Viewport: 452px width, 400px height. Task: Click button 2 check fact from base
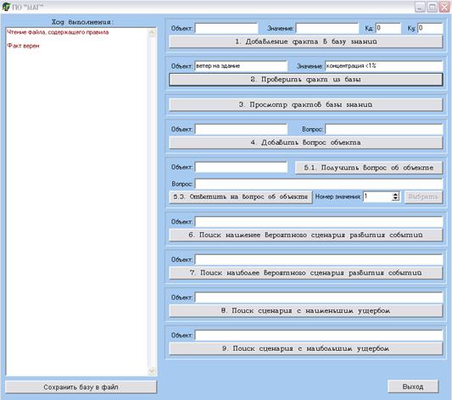tap(305, 80)
